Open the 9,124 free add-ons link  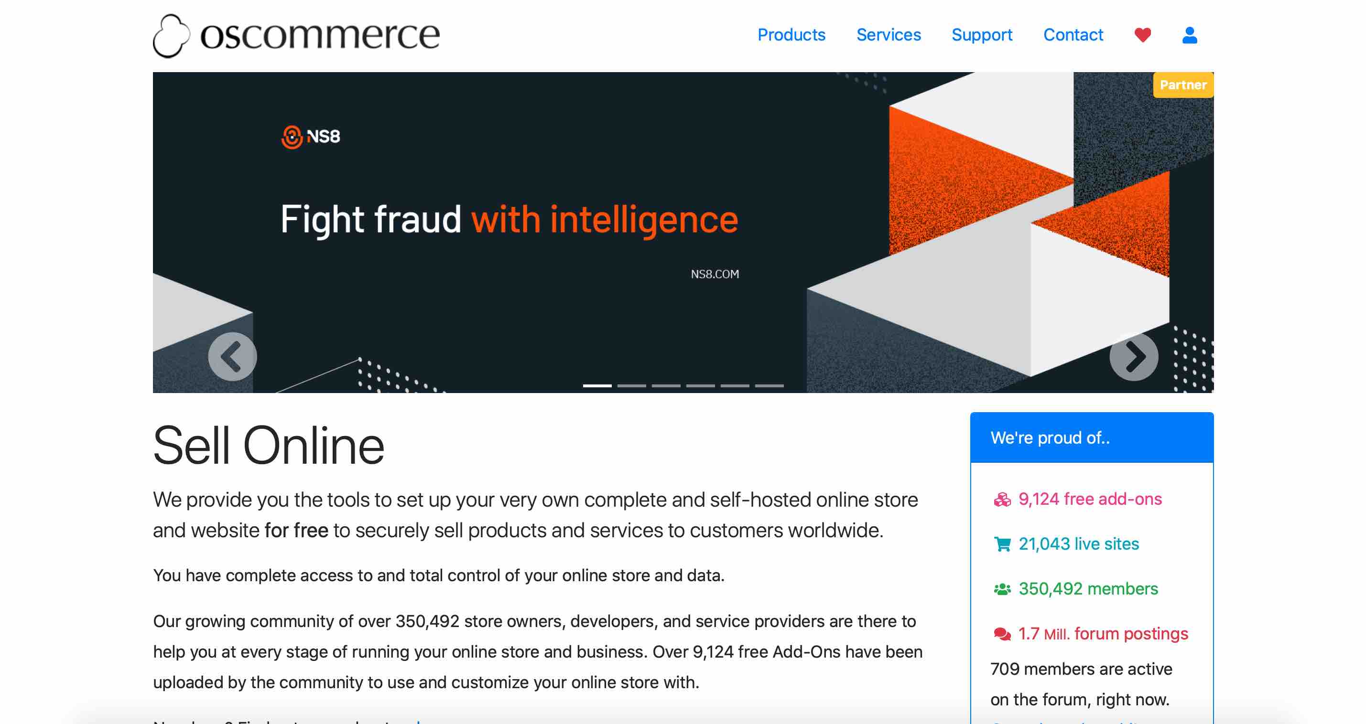1090,499
